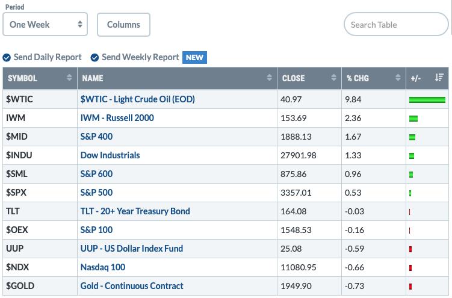Open the S&P 400 link

[x=96, y=137]
